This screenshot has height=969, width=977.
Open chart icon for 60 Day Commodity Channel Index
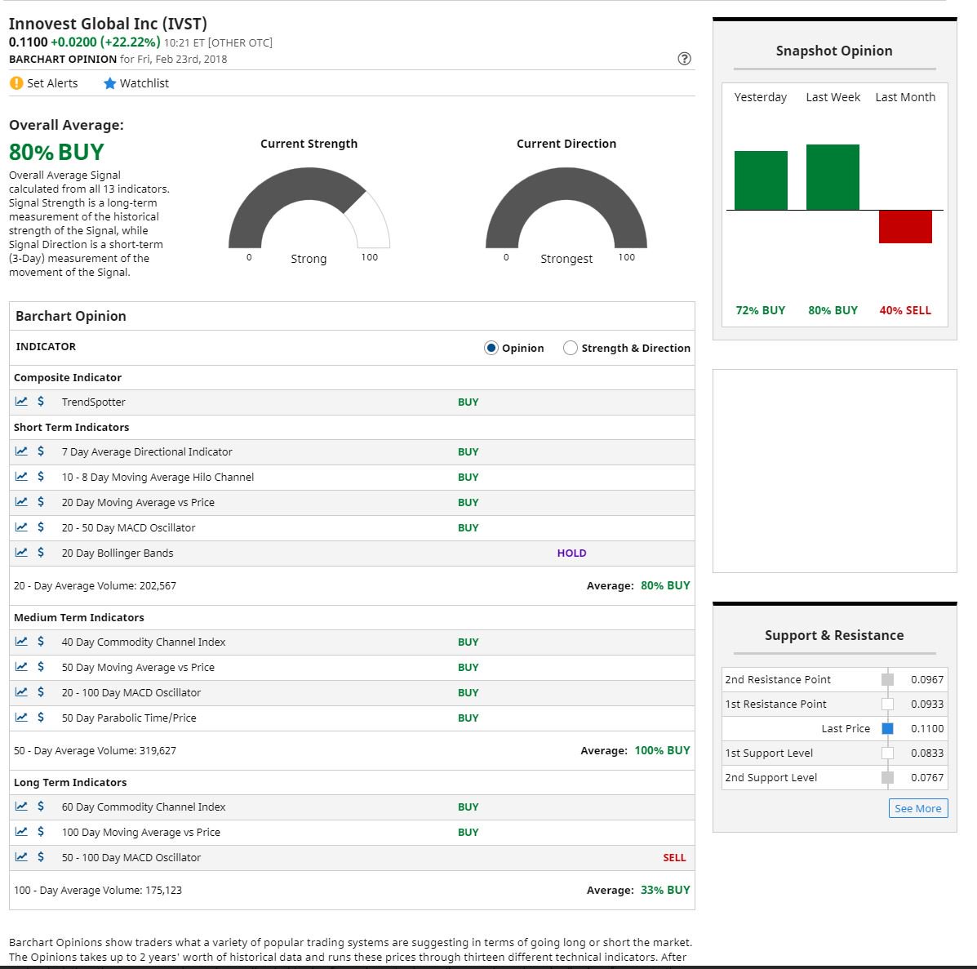pyautogui.click(x=21, y=807)
